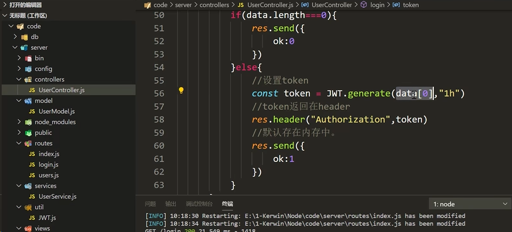Switch to the 调试控制台 panel tab

pos(199,204)
